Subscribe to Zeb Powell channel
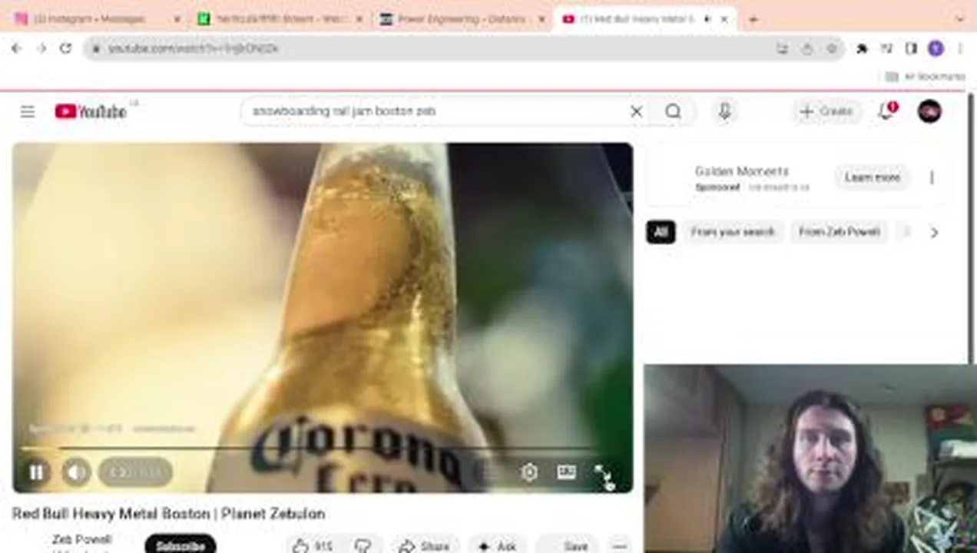The width and height of the screenshot is (977, 553). click(x=180, y=545)
